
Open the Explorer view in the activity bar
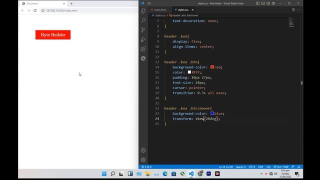(x=143, y=11)
